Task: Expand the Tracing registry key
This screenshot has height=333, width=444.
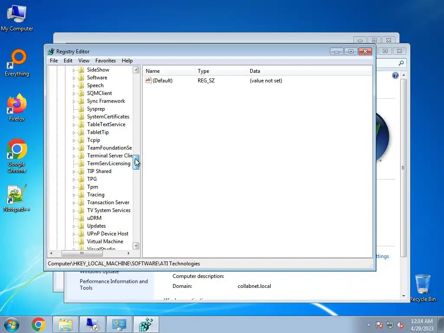Action: click(x=74, y=195)
